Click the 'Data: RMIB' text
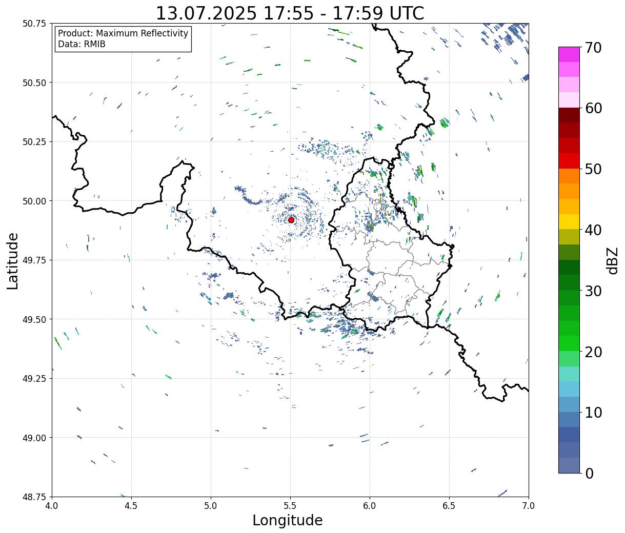 click(x=82, y=45)
